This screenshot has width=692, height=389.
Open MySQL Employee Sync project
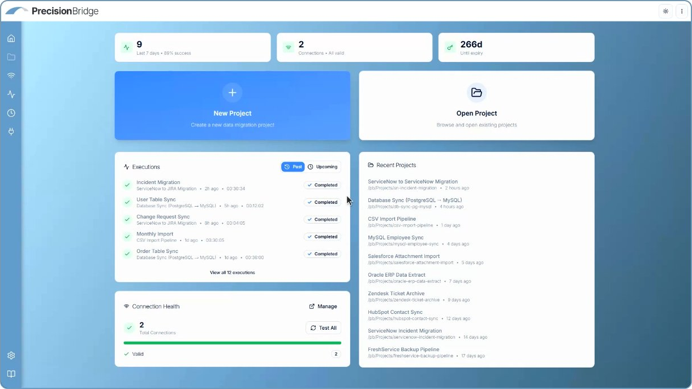[x=476, y=241]
